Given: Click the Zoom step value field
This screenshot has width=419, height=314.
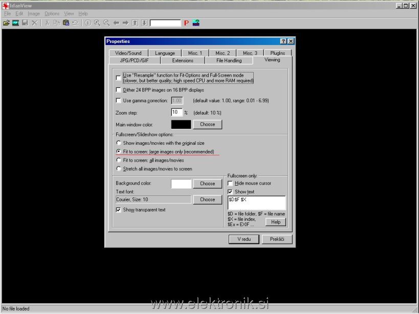Looking at the screenshot, I should click(177, 112).
